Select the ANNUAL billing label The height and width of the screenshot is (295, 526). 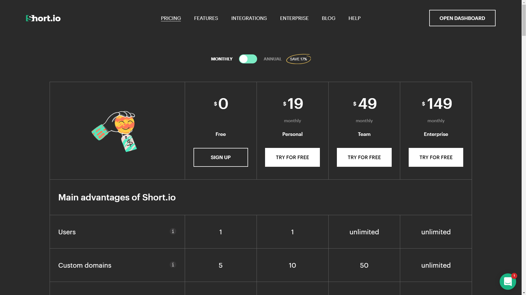pos(272,59)
